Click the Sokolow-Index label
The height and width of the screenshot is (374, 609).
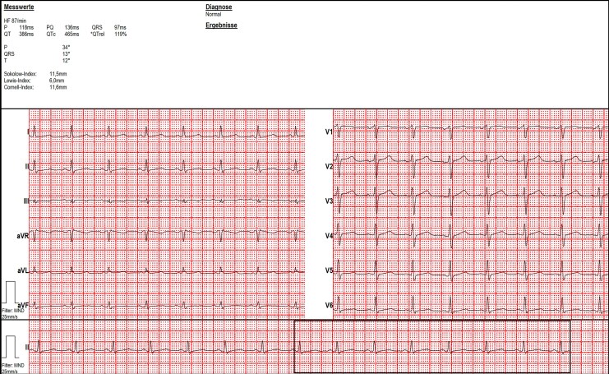21,74
